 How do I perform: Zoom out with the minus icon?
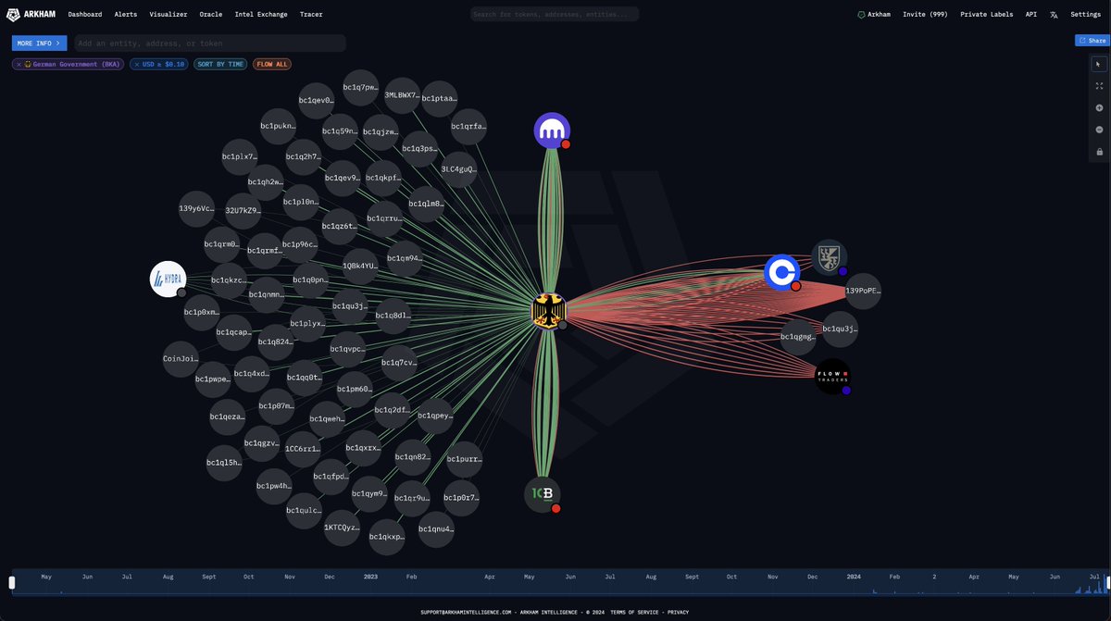(x=1099, y=130)
